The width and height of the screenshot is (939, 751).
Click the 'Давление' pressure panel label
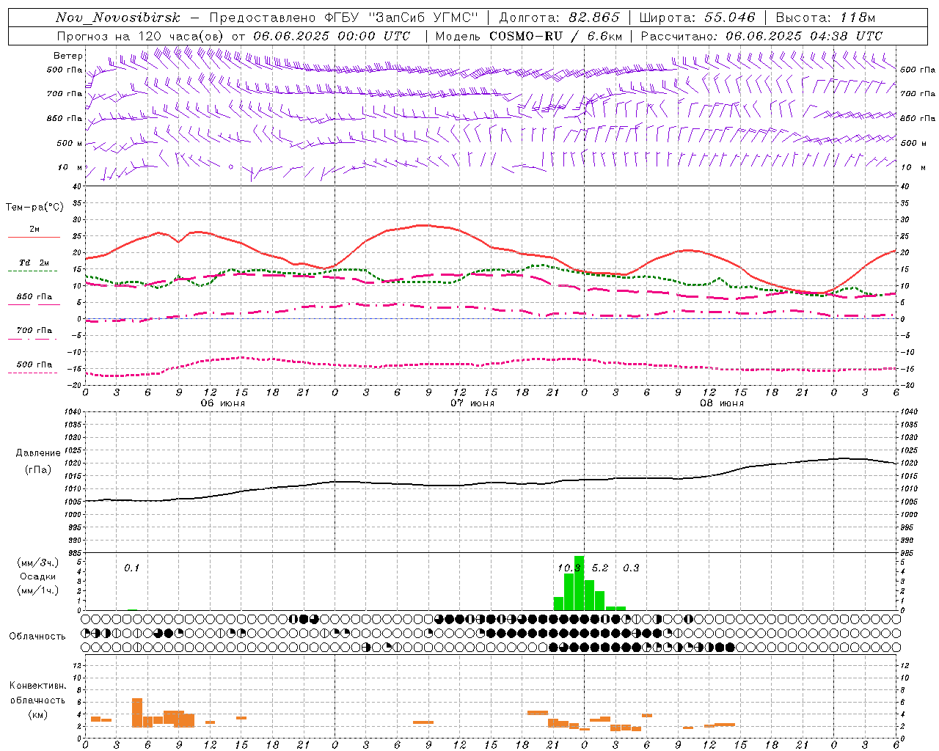(x=38, y=453)
